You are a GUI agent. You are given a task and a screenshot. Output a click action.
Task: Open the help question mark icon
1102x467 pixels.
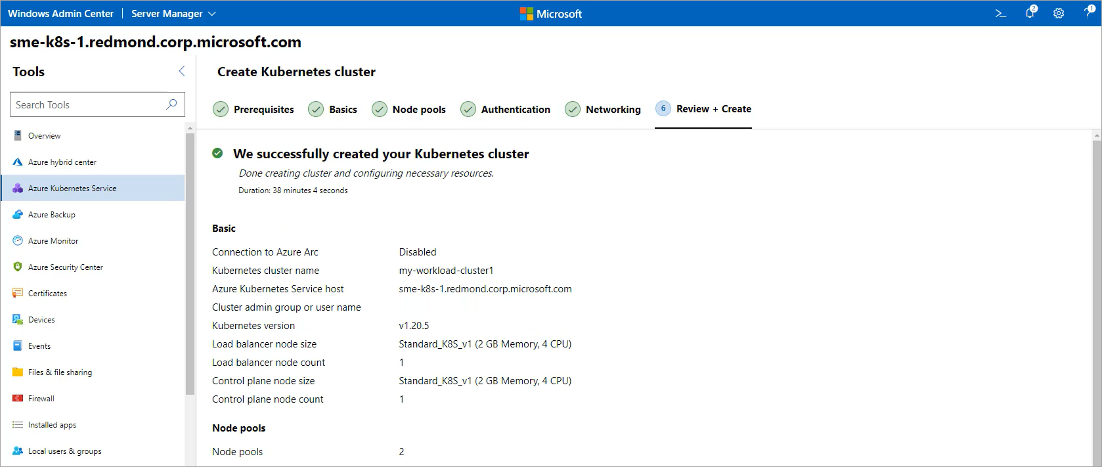point(1088,12)
